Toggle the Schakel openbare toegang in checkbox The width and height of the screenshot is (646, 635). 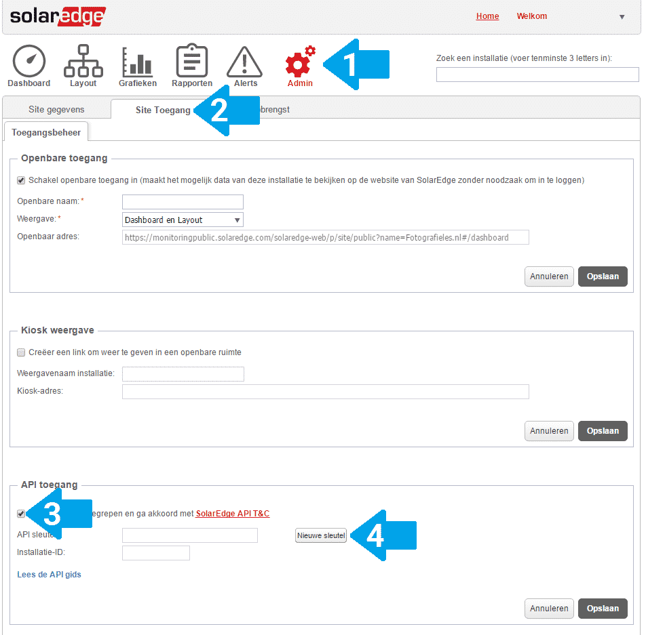(x=21, y=180)
